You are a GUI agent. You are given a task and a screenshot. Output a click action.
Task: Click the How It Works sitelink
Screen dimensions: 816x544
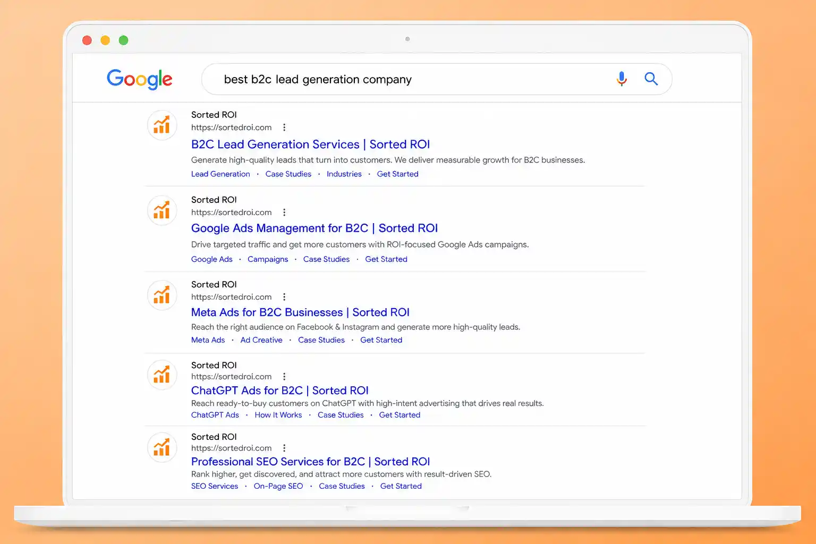278,415
